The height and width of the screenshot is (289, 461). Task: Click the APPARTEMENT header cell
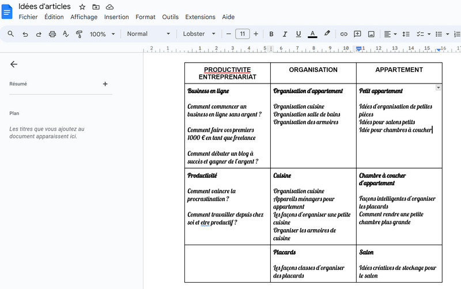399,73
